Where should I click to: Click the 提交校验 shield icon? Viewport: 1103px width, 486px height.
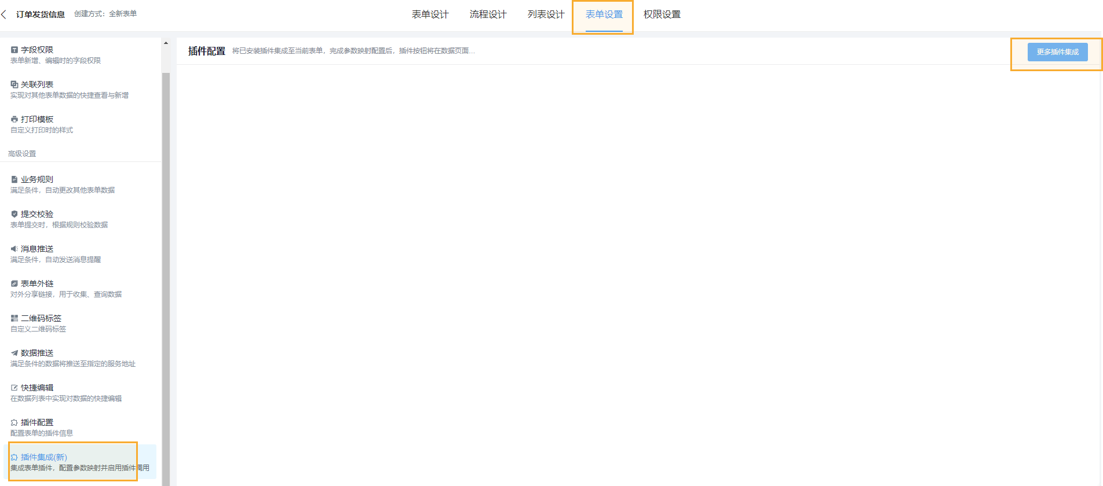pos(14,214)
